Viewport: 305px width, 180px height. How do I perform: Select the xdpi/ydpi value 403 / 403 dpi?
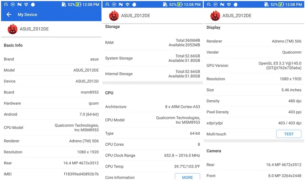(x=290, y=123)
